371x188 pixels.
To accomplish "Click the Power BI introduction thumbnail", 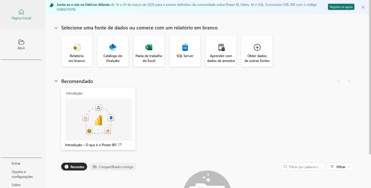I will 98,120.
